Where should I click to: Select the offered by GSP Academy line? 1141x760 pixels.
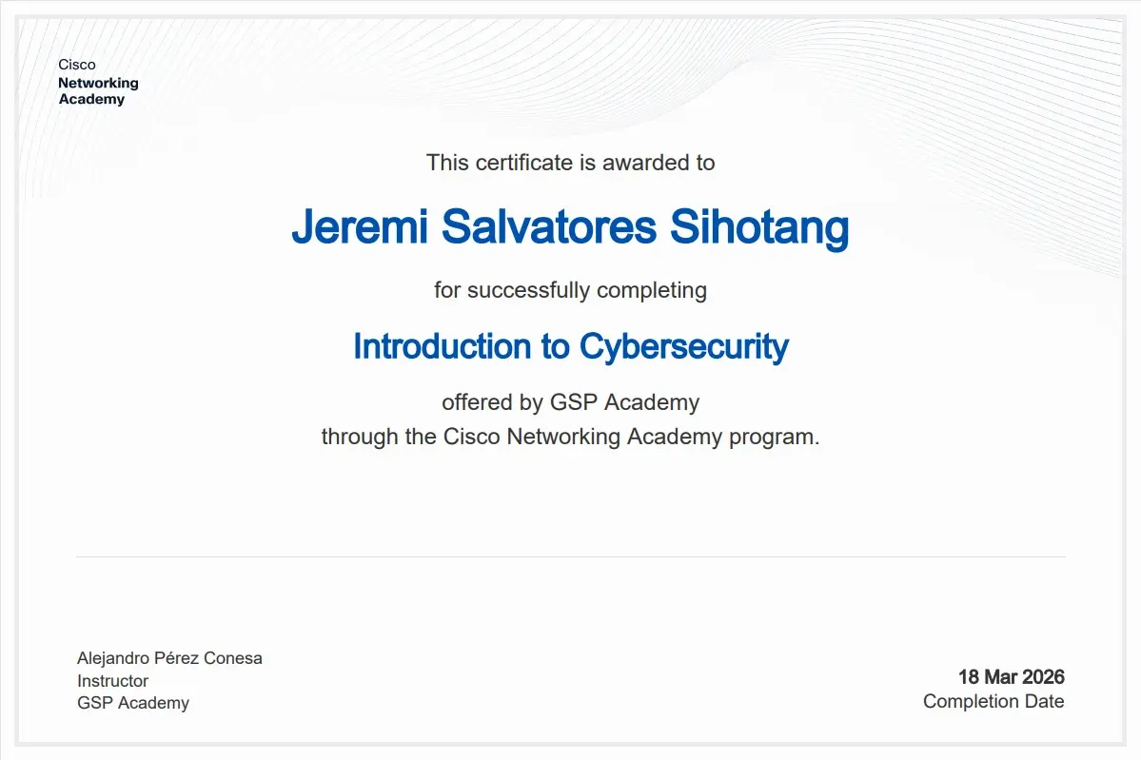[570, 401]
